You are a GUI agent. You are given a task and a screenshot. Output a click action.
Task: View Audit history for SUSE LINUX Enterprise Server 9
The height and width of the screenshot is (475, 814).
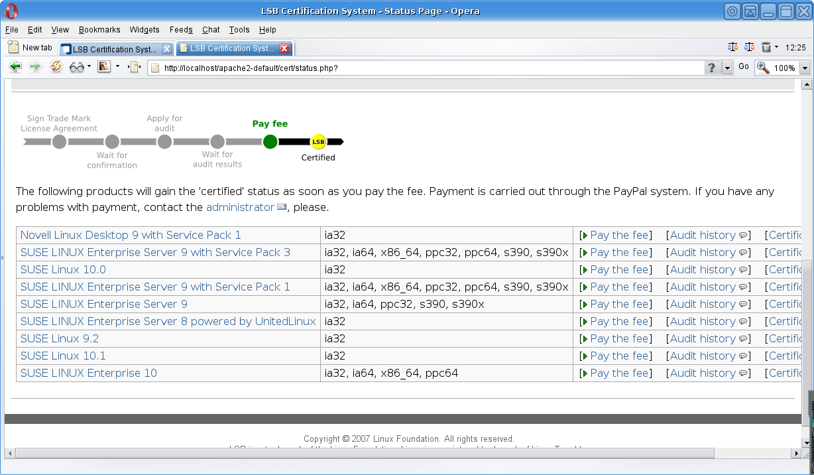click(x=703, y=304)
